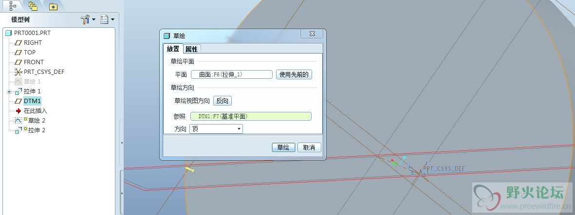Click the 反向 flip direction button
Screen dimensions: 575x215
pos(223,101)
